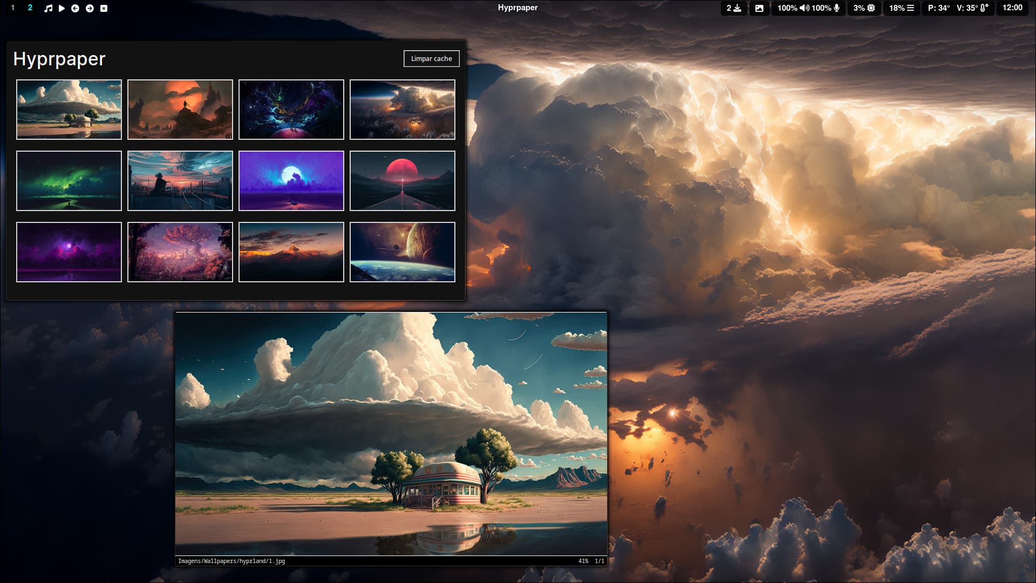This screenshot has width=1036, height=583.
Task: Select the active workspace 2
Action: pyautogui.click(x=30, y=8)
